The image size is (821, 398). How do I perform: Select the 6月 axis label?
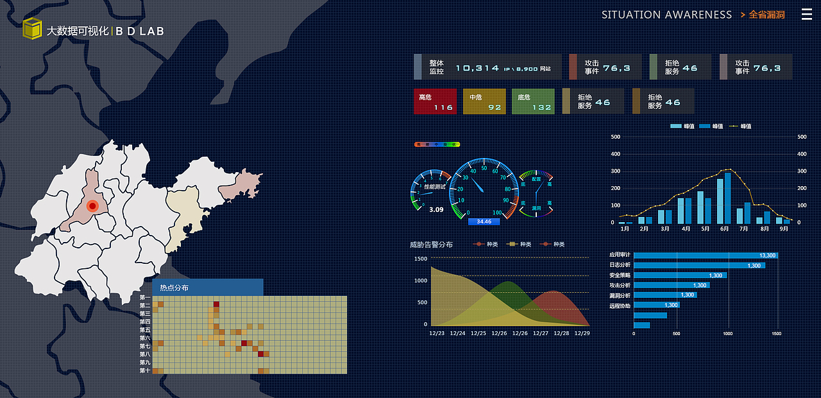pos(724,229)
